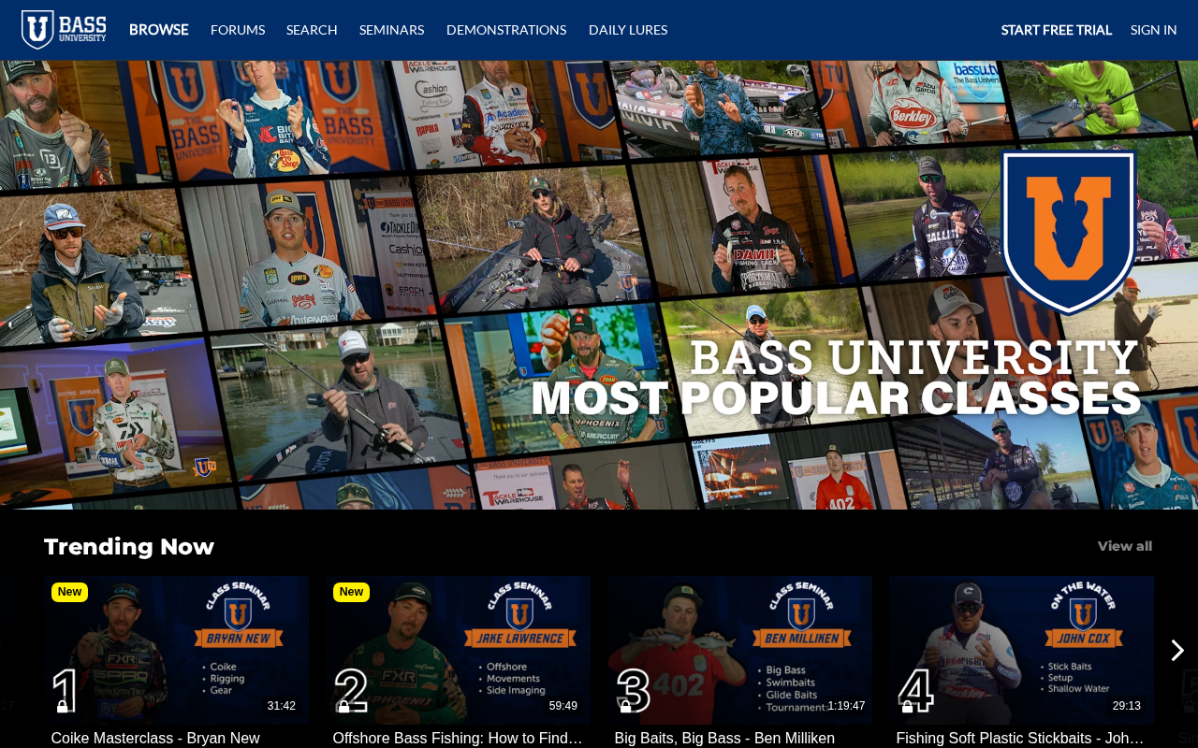Screen dimensions: 1198x748
Task: Click the Start Free Trial button
Action: (x=1057, y=30)
